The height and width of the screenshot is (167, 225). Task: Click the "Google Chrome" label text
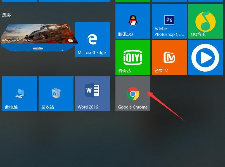133,107
